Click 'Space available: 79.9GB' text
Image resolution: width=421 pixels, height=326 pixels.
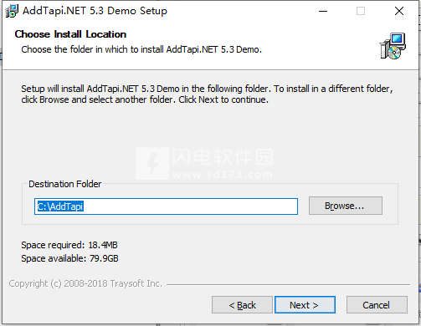pos(69,258)
